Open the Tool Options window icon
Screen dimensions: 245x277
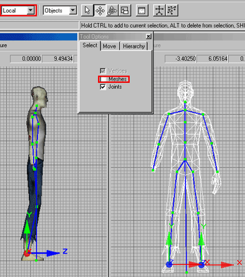[141, 10]
